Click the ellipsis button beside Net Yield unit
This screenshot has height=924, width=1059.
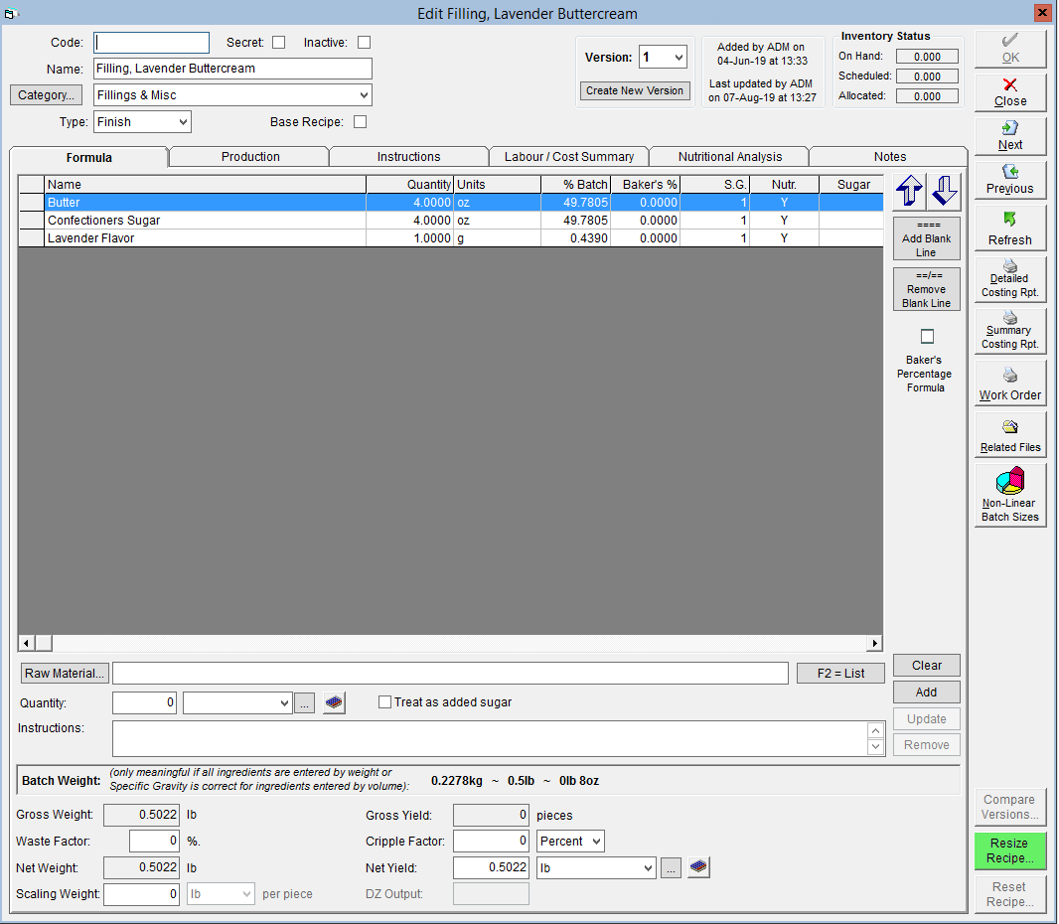tap(671, 868)
